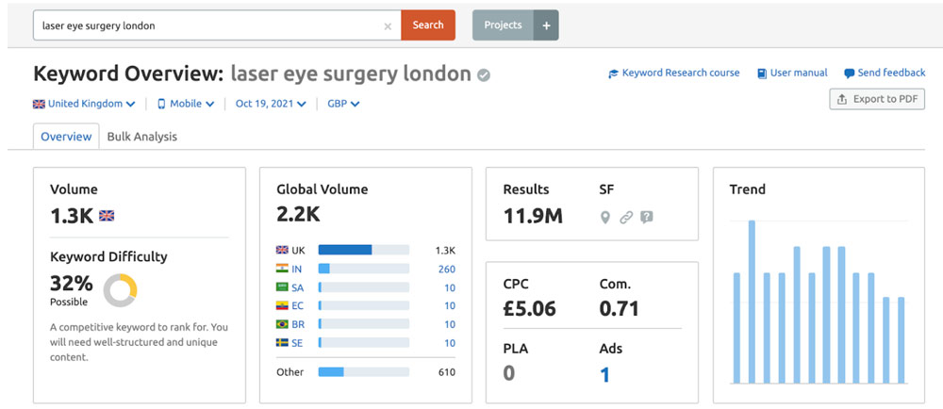The width and height of the screenshot is (943, 409).
Task: Expand the Oct 19, 2021 date dropdown
Action: coord(271,104)
